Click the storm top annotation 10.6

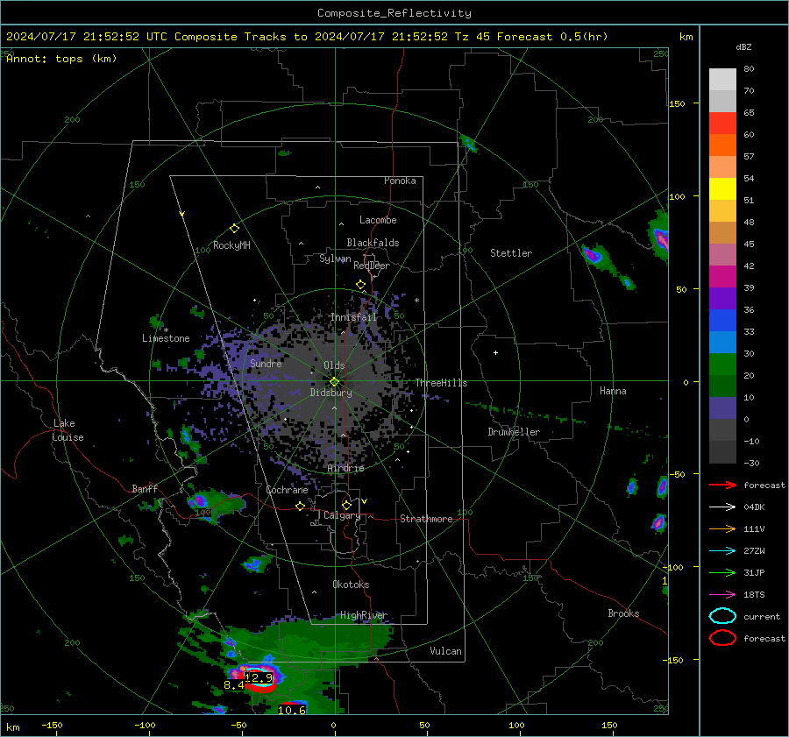click(291, 710)
